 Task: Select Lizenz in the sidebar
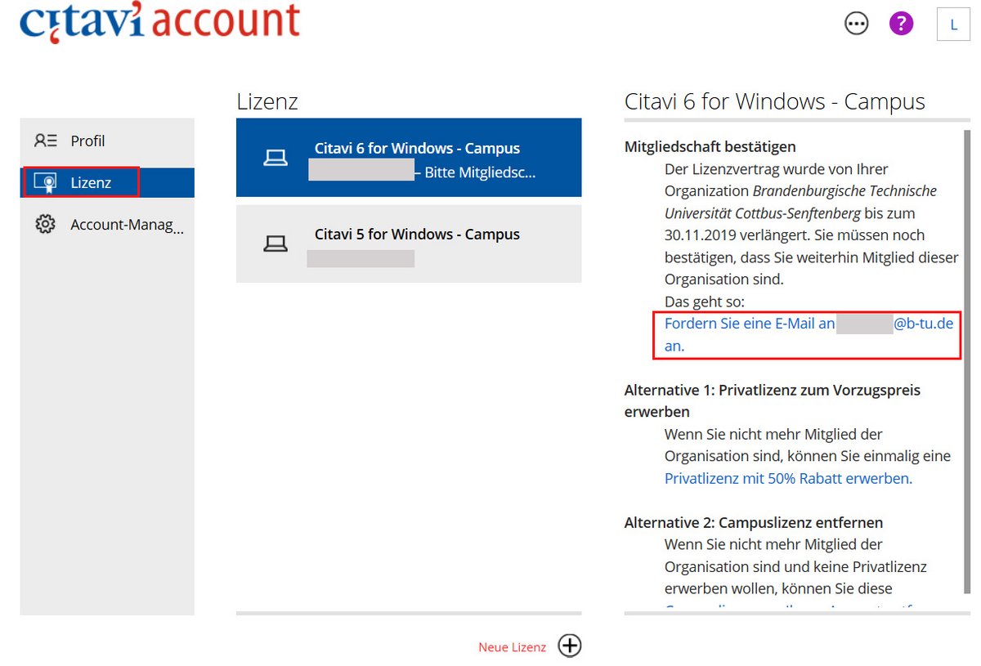pos(107,182)
